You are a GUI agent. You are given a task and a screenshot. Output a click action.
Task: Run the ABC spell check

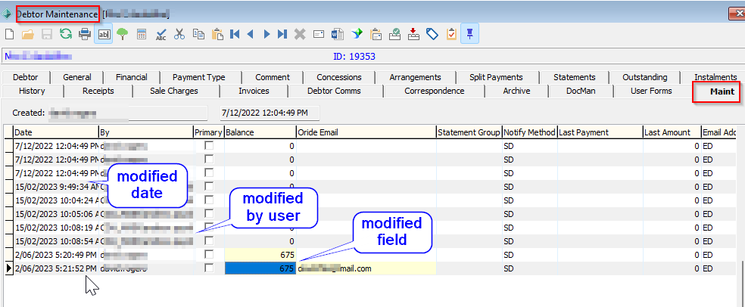pyautogui.click(x=161, y=34)
